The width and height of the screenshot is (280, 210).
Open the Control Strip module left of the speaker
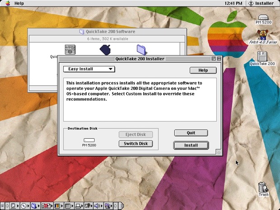(x=89, y=206)
